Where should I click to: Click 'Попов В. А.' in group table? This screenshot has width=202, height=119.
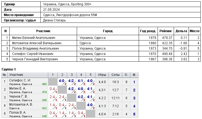pyautogui.click(x=18, y=113)
